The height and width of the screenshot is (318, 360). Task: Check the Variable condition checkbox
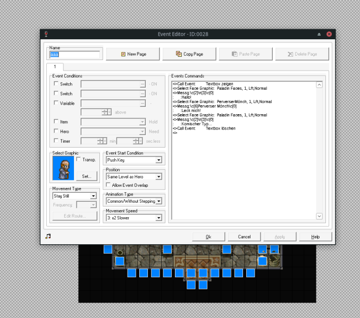coord(56,103)
